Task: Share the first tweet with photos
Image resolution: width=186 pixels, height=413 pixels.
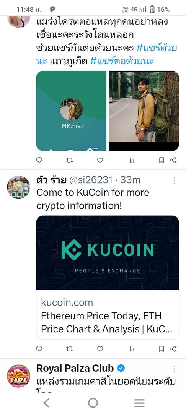Action: pos(173,160)
